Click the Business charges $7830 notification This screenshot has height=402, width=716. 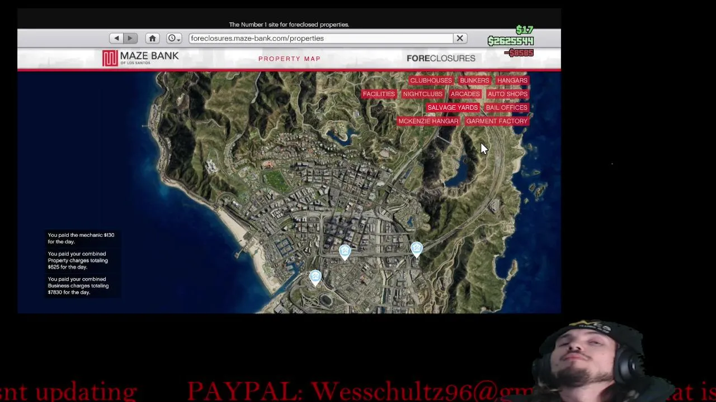pos(78,286)
